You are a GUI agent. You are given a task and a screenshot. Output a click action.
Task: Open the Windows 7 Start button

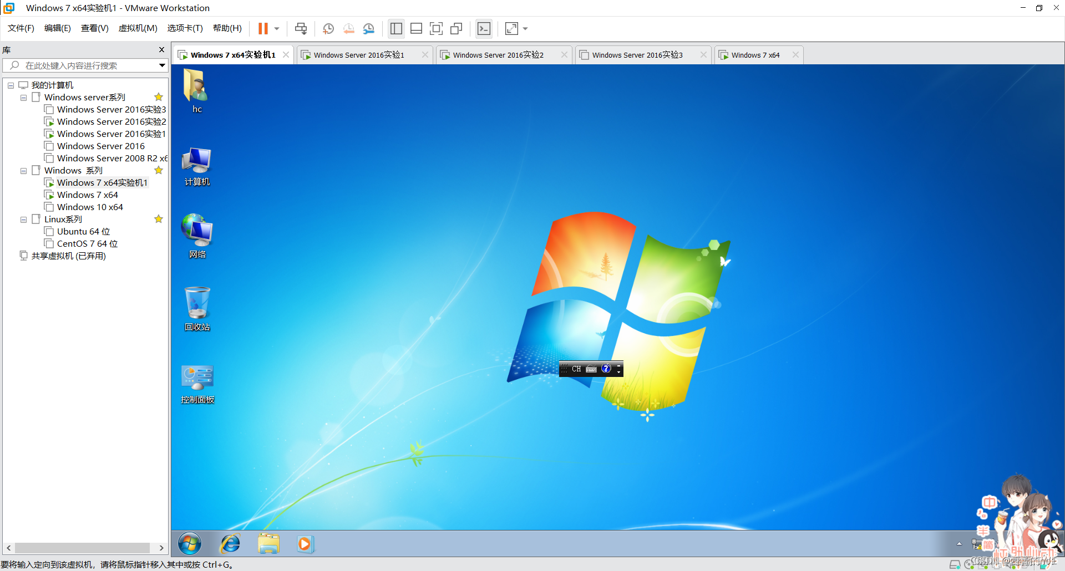click(x=190, y=544)
